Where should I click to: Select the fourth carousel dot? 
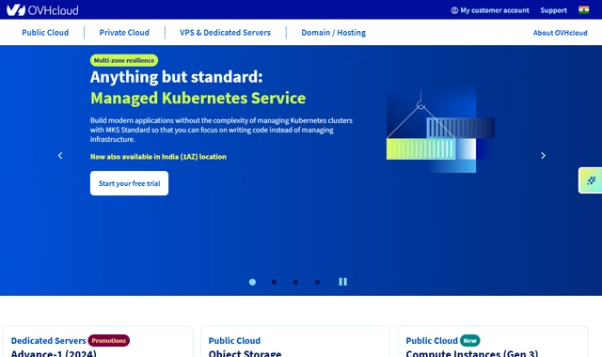coord(318,282)
